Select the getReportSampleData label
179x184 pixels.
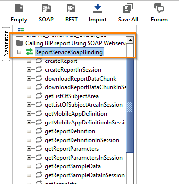(72, 166)
